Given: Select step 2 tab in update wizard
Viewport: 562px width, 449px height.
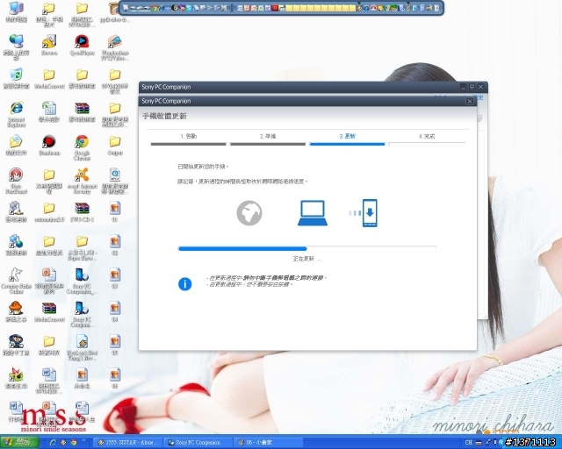Looking at the screenshot, I should 268,139.
